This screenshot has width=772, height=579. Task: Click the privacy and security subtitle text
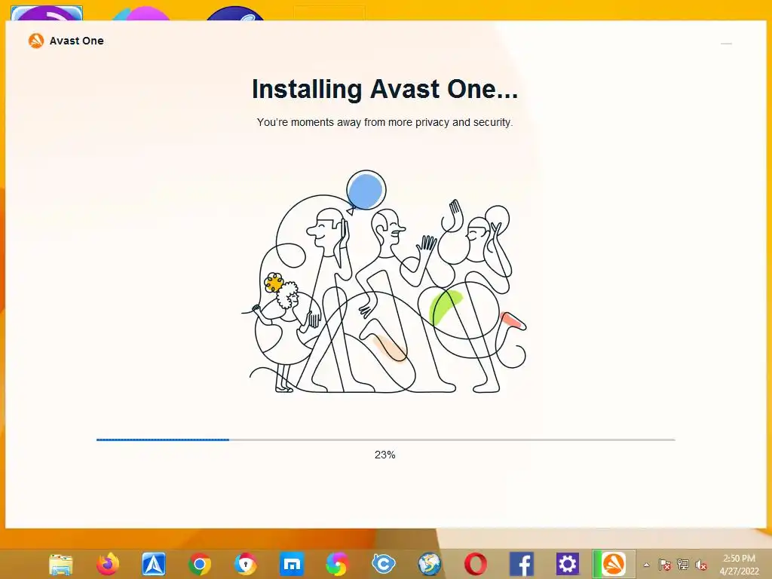pyautogui.click(x=385, y=122)
